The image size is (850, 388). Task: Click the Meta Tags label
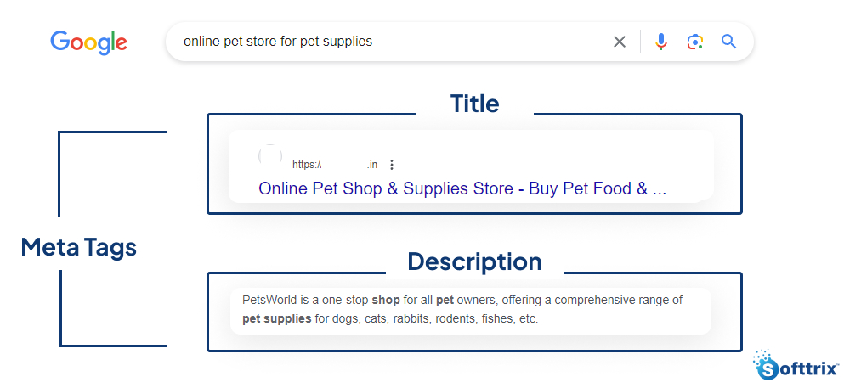79,247
